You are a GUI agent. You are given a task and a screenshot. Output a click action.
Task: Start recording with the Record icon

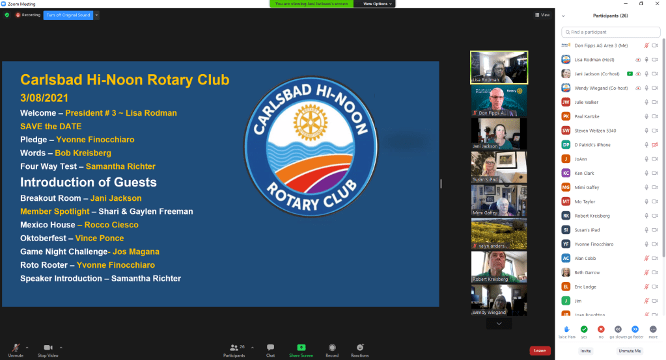coord(332,348)
